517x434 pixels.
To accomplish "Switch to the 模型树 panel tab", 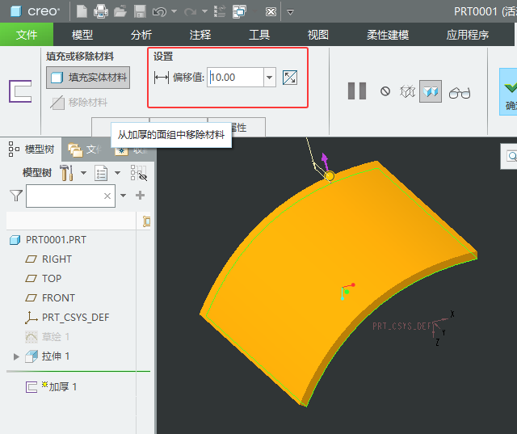I will [x=32, y=150].
